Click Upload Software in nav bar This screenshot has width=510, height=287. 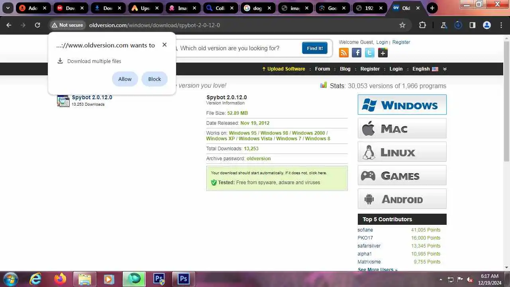(x=283, y=69)
